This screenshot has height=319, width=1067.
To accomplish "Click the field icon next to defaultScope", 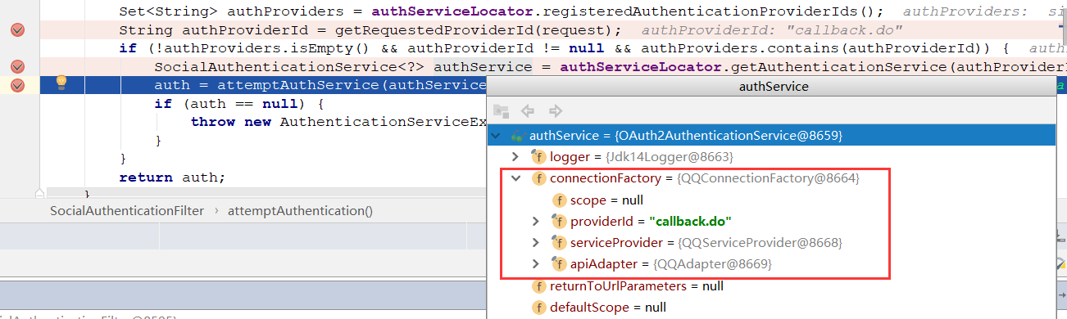I will point(538,308).
